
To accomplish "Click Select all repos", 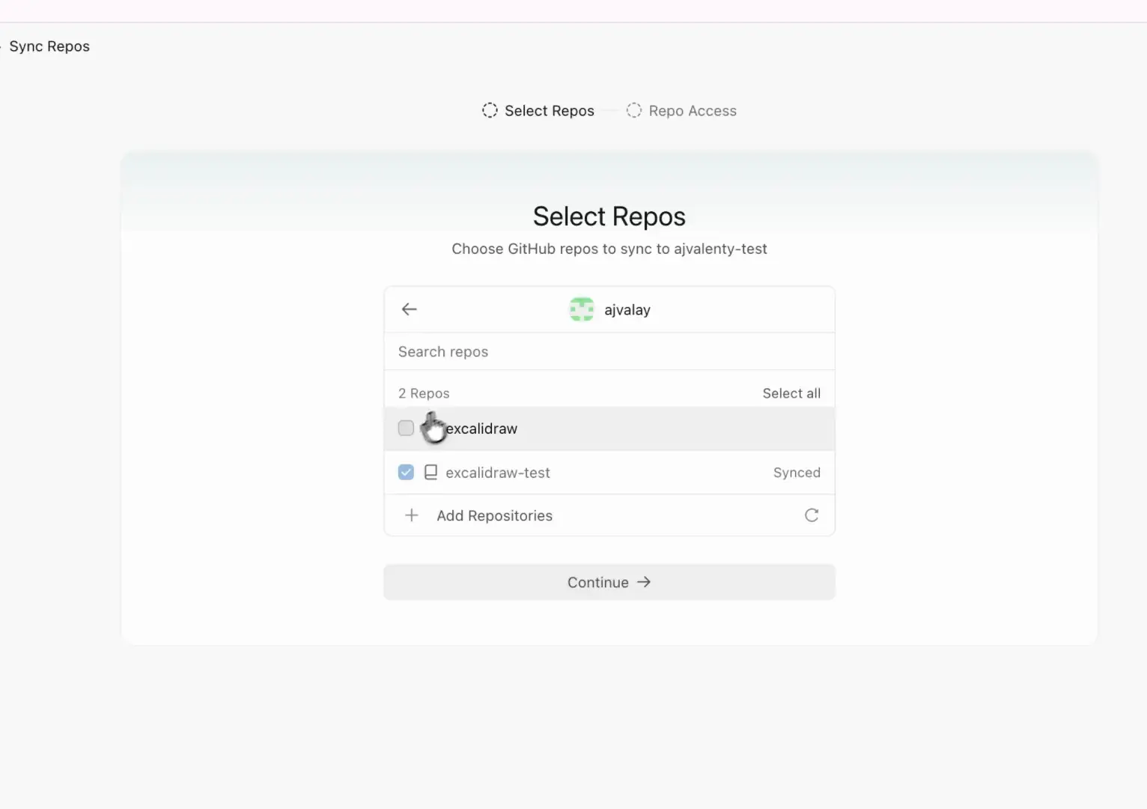I will point(791,393).
